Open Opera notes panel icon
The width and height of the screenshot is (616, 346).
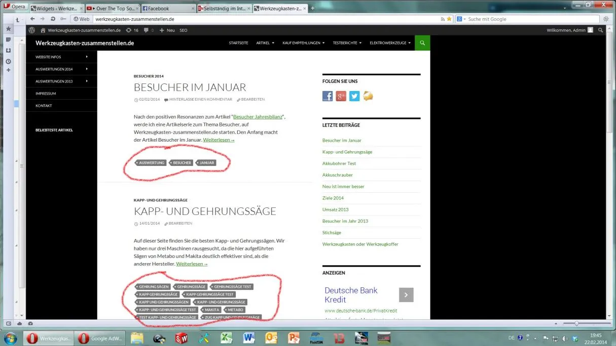(8, 39)
